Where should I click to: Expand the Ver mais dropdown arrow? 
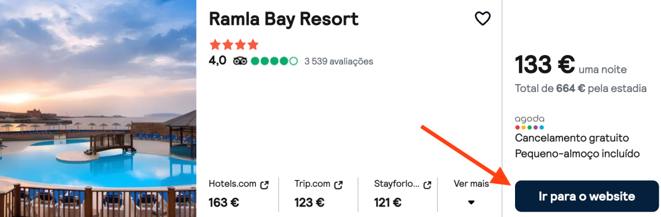[471, 202]
